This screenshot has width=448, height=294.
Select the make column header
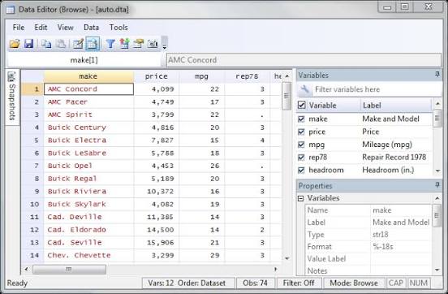88,76
